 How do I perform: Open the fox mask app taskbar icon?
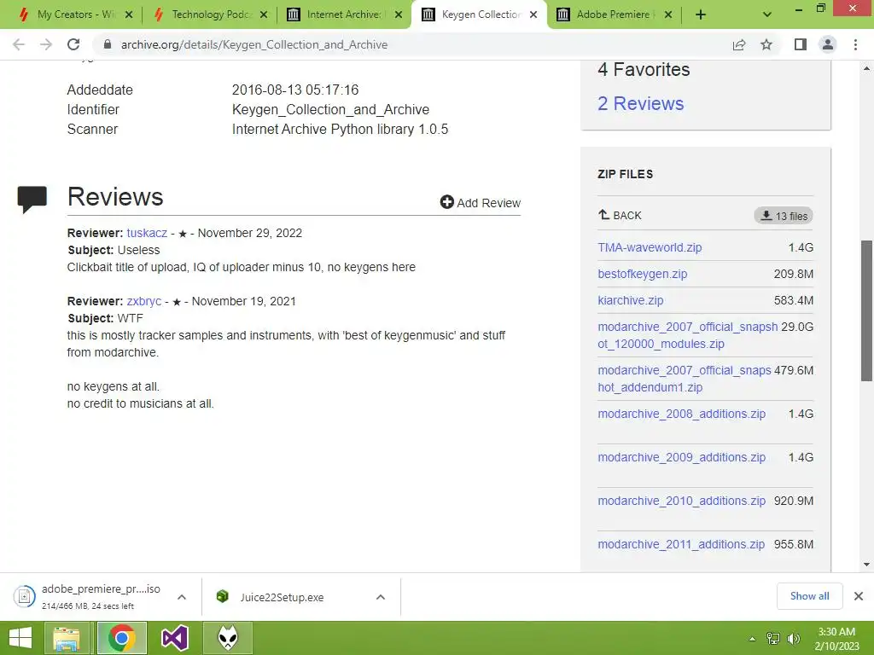(x=228, y=638)
